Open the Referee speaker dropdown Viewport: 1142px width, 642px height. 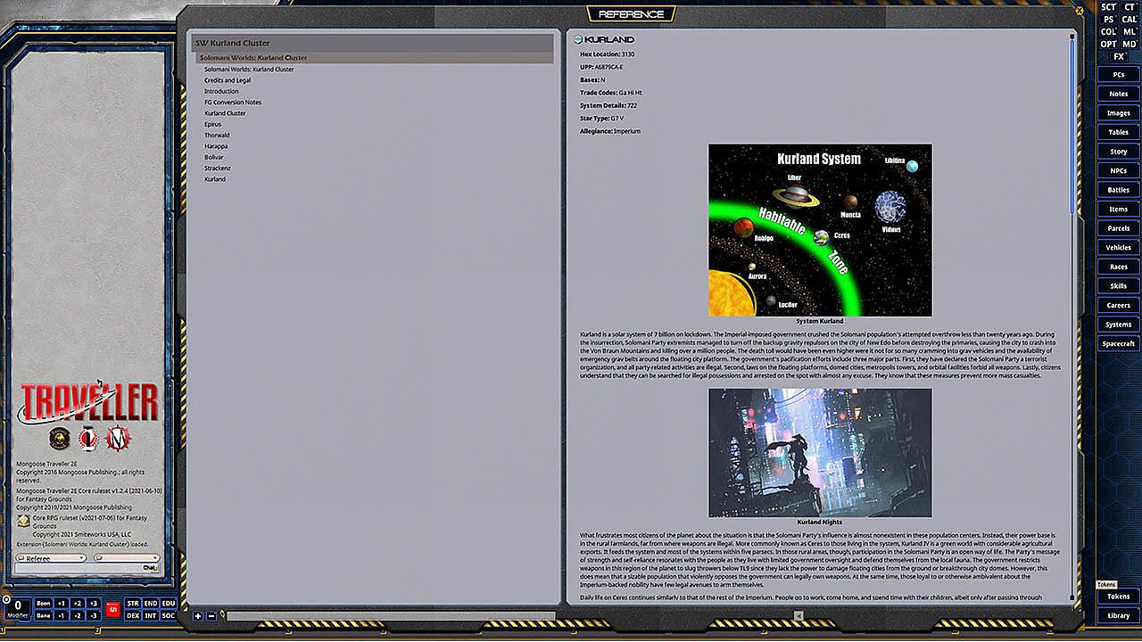pos(51,558)
